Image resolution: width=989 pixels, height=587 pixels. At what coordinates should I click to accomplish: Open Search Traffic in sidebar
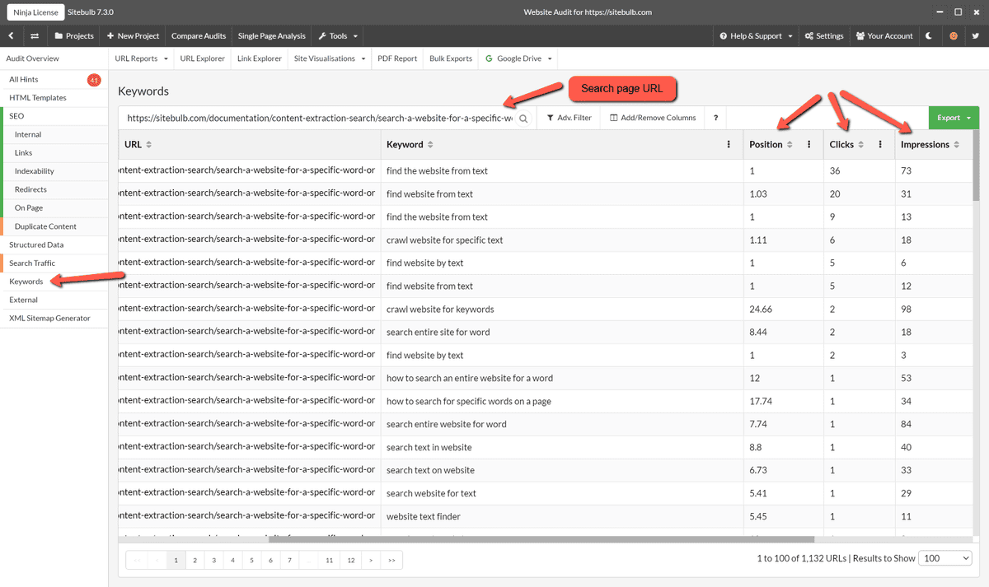[32, 263]
